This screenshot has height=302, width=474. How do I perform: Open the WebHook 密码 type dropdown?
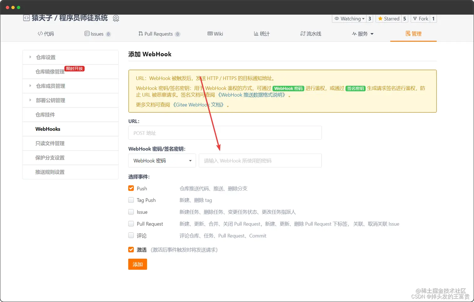coord(162,161)
